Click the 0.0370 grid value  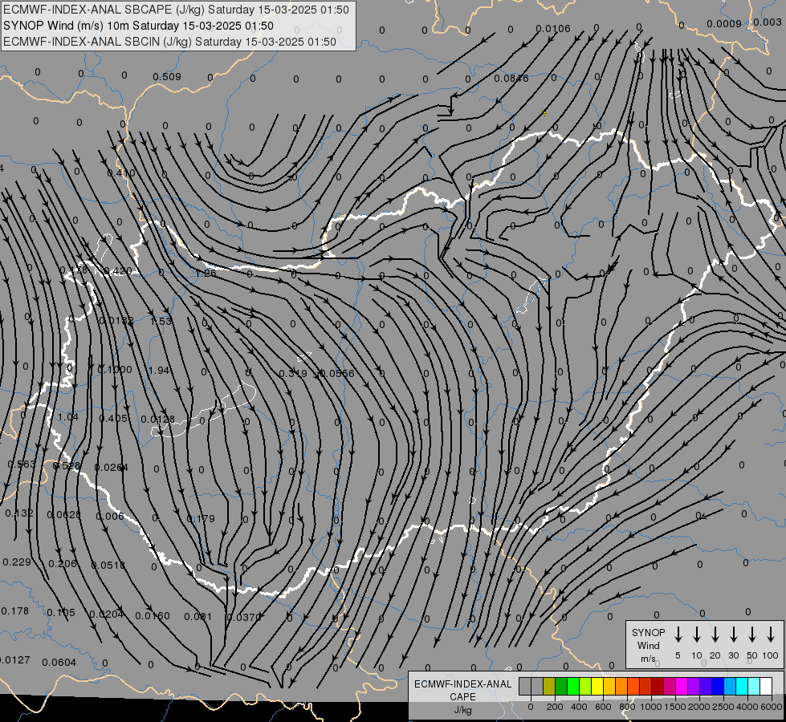click(244, 617)
